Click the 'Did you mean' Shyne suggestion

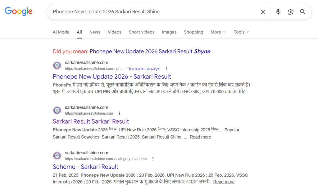(150, 51)
